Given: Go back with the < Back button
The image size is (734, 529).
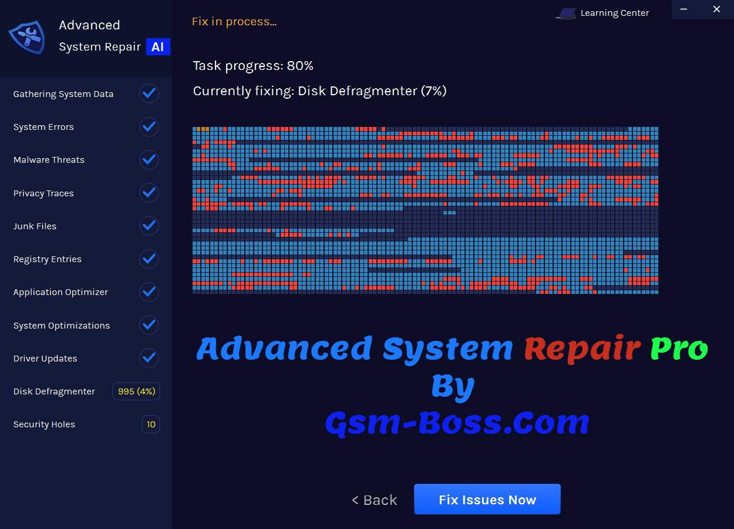Looking at the screenshot, I should click(x=375, y=500).
